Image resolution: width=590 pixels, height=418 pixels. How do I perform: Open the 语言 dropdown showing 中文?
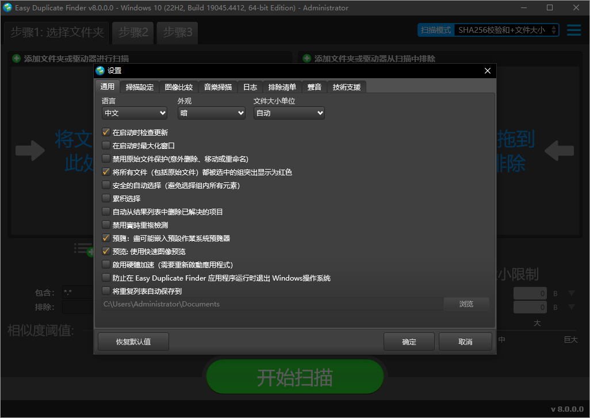pyautogui.click(x=135, y=113)
